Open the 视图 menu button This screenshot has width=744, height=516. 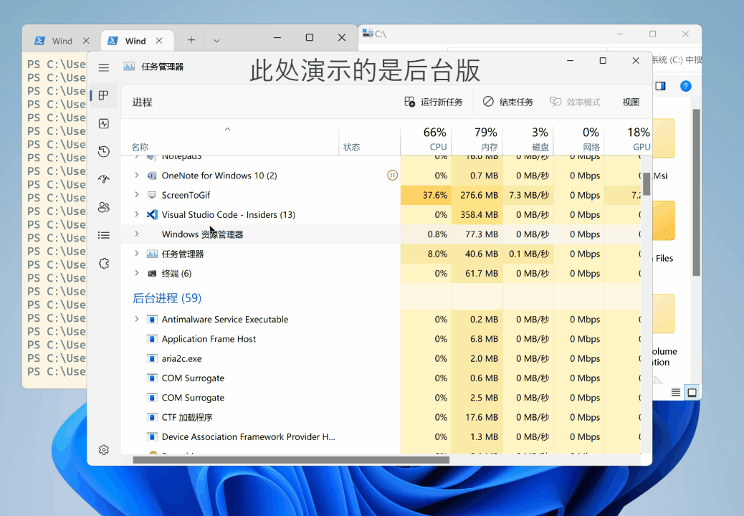click(x=631, y=102)
